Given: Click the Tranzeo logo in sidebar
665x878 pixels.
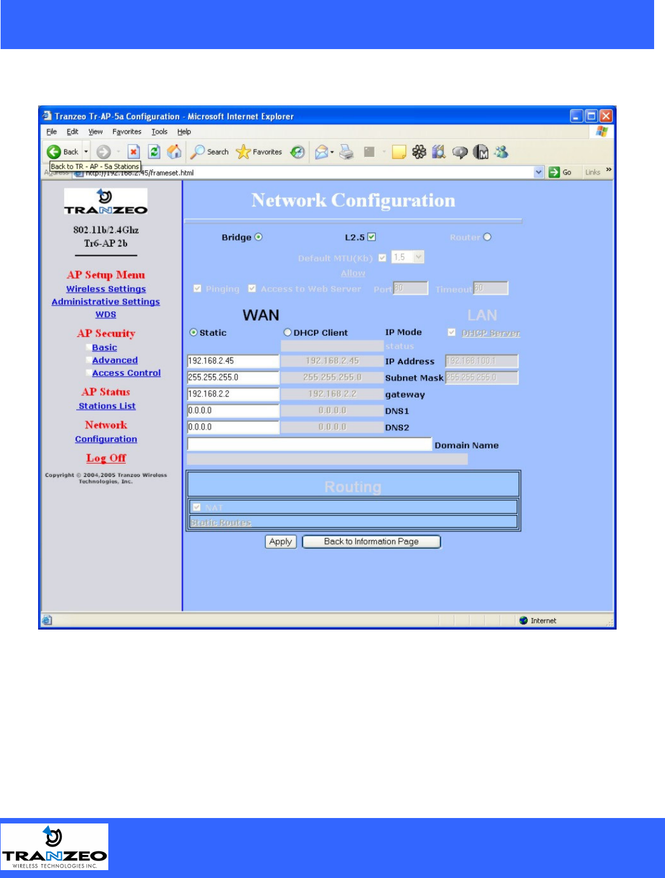Looking at the screenshot, I should [106, 201].
